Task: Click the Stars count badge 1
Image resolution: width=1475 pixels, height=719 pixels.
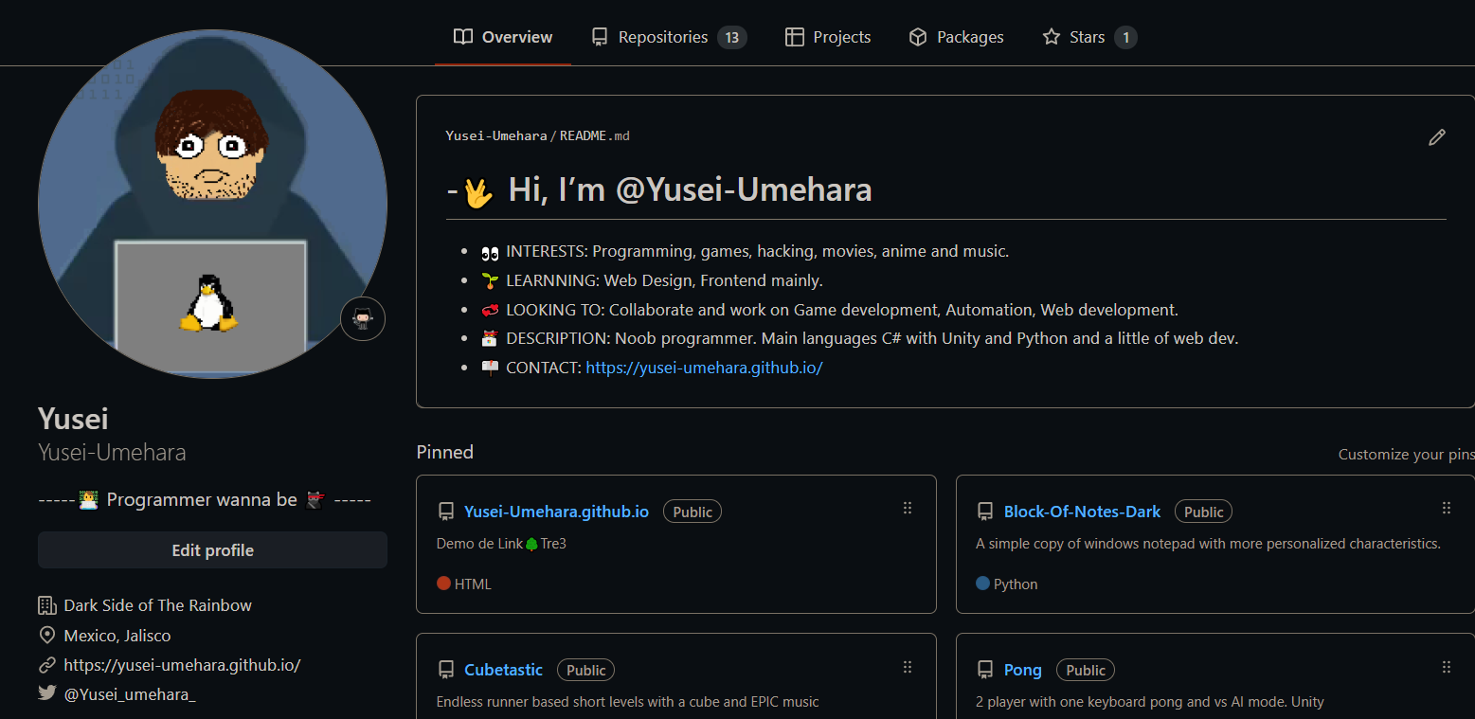Action: [1125, 38]
